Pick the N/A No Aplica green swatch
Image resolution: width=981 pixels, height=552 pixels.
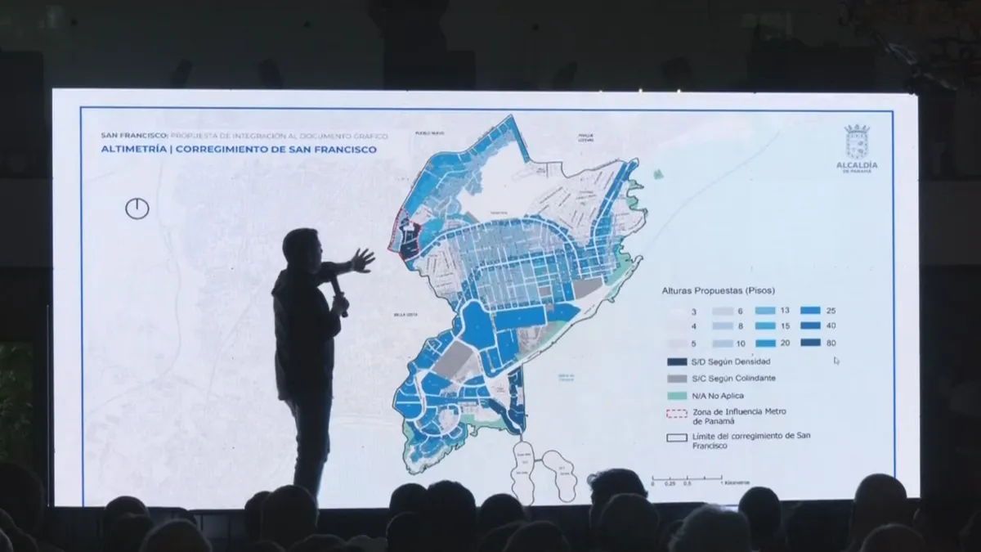(x=677, y=394)
